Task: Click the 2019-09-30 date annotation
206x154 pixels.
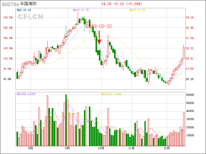Action: (x=99, y=26)
